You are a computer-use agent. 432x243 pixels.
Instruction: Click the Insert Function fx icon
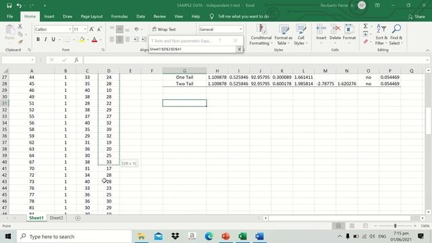click(x=76, y=60)
